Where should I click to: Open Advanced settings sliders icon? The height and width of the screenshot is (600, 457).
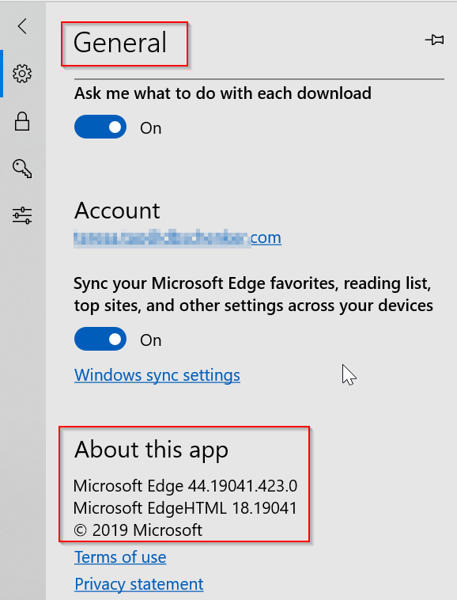click(22, 215)
